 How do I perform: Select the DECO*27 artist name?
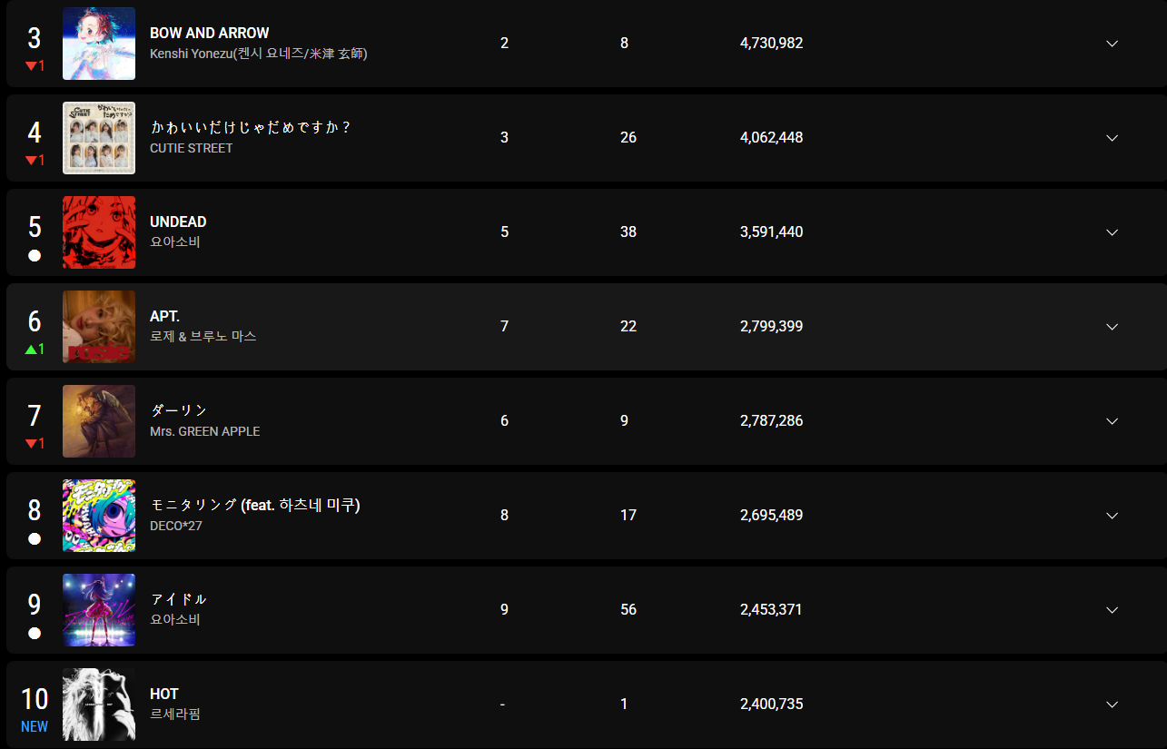[176, 526]
